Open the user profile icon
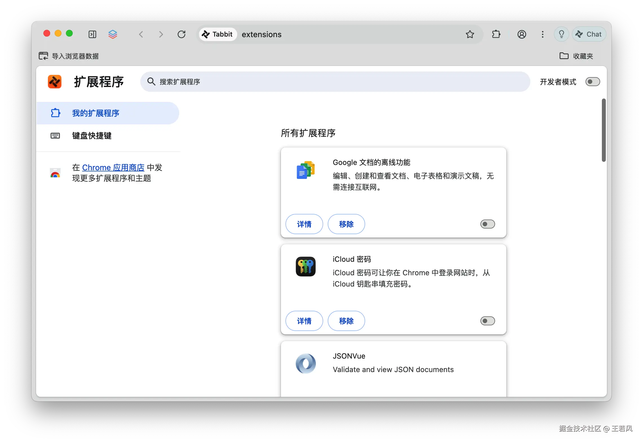This screenshot has width=643, height=443. pos(522,34)
